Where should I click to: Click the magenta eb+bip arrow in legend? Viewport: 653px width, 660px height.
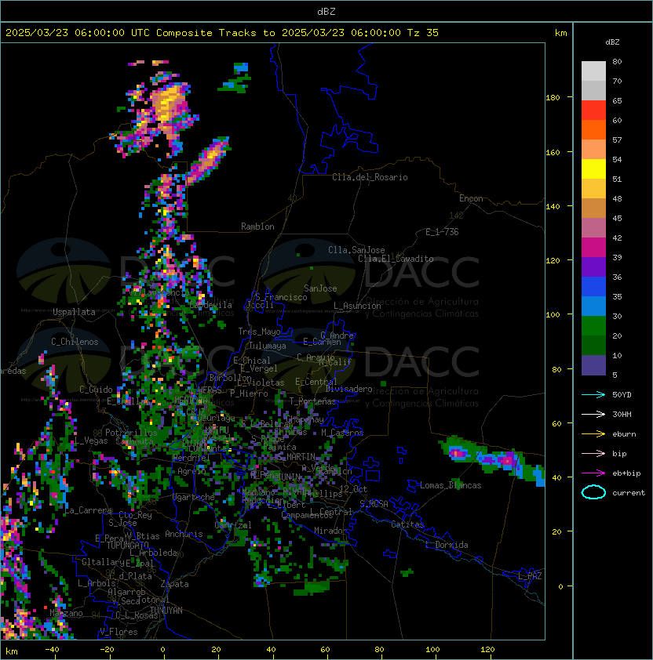593,473
